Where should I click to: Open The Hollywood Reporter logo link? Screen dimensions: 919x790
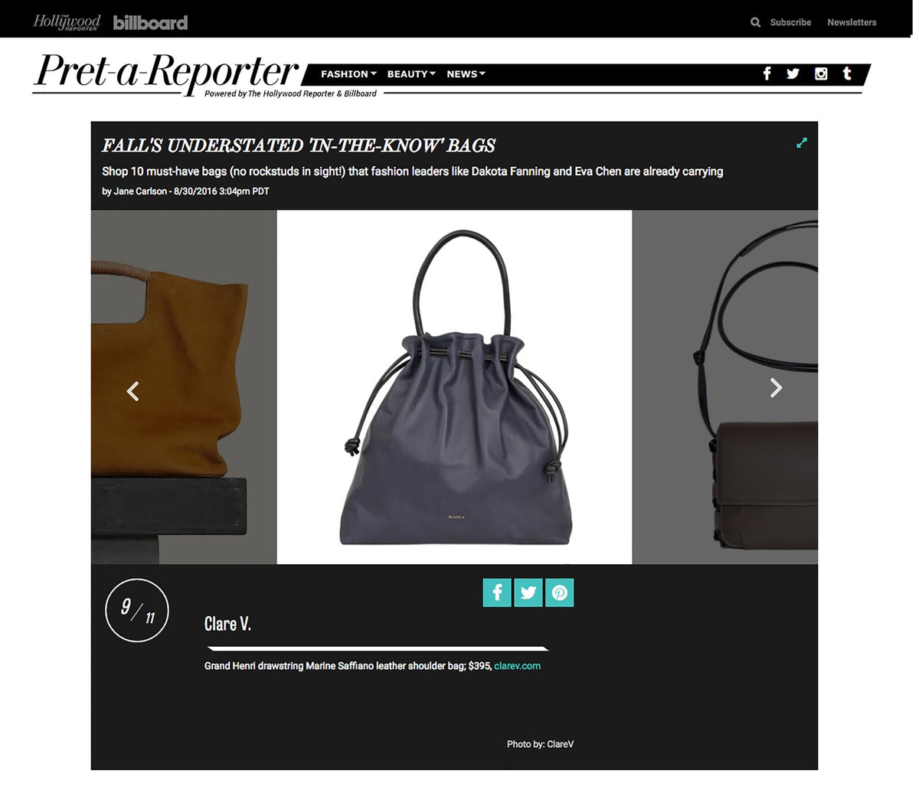[x=67, y=22]
